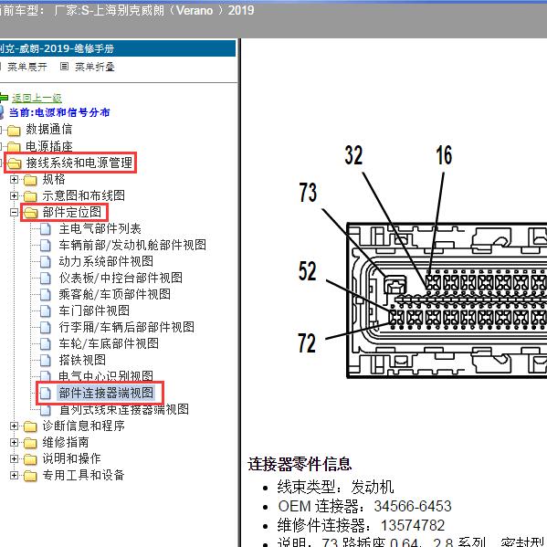This screenshot has height=547, width=547.
Task: Click pin label 52 in diagram
Action: click(x=308, y=271)
